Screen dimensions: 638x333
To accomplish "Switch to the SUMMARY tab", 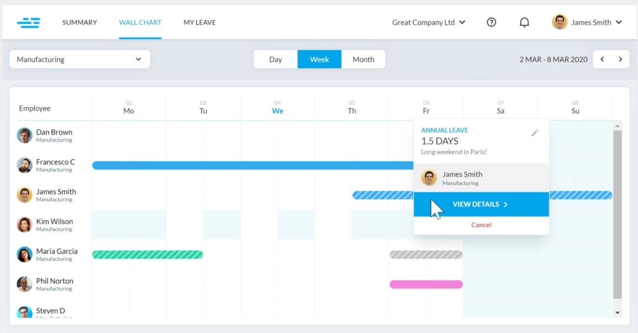I will point(79,22).
